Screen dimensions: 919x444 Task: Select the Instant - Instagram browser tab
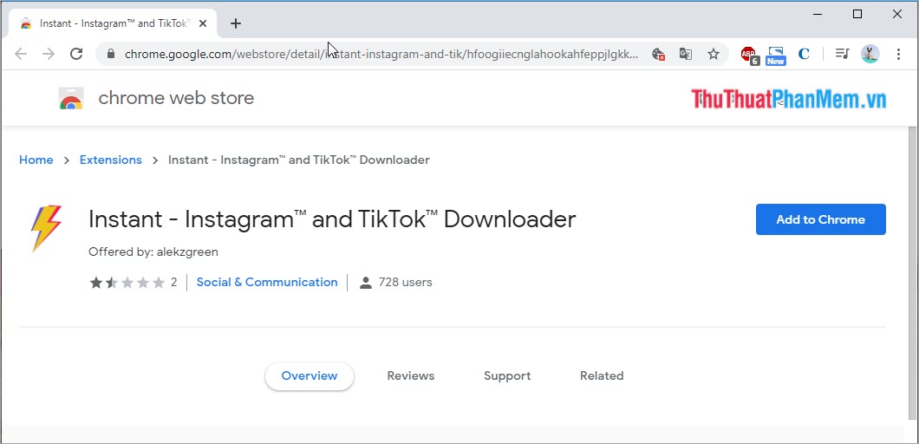114,23
